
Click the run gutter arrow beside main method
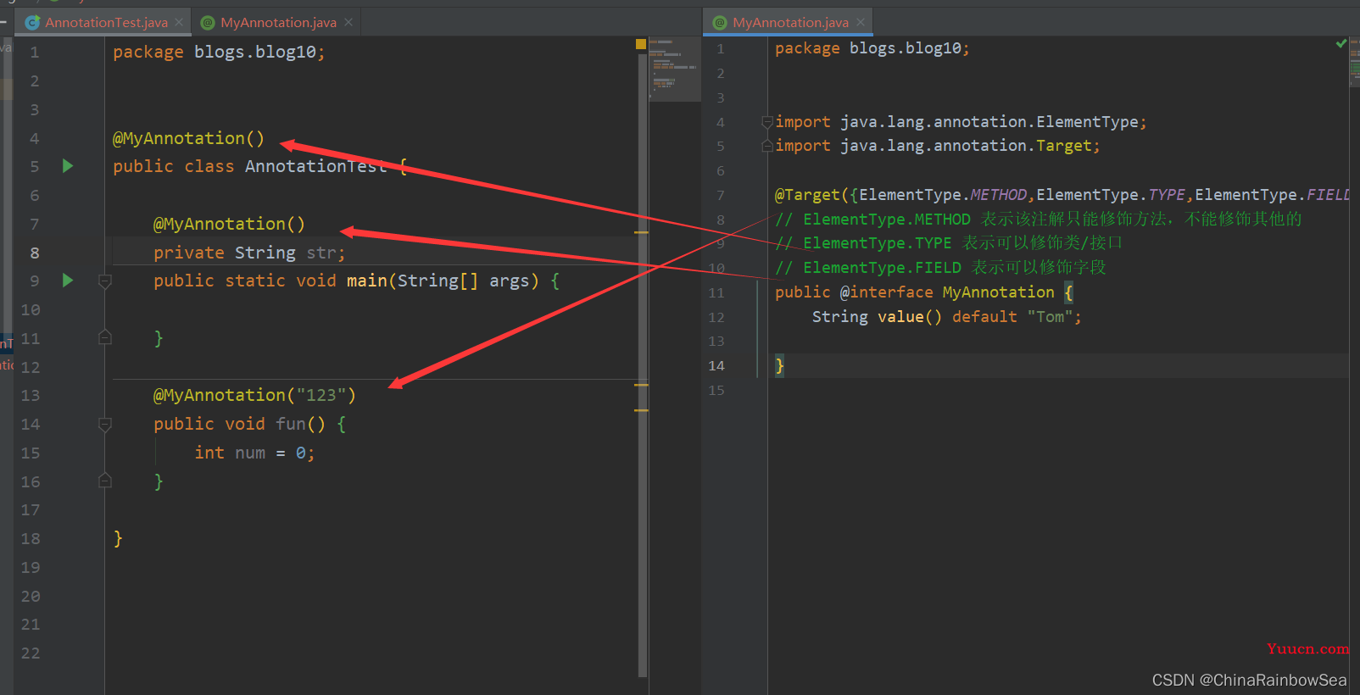(68, 281)
